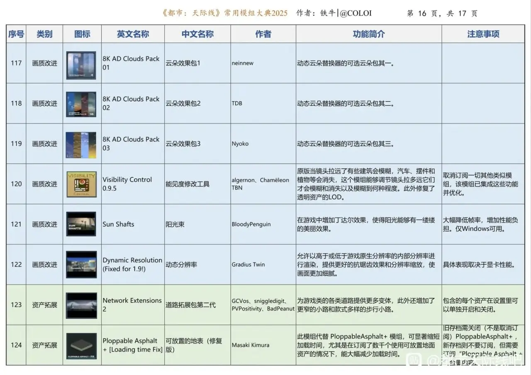Click the 注意事项 column header
This screenshot has width=531, height=375.
point(483,34)
